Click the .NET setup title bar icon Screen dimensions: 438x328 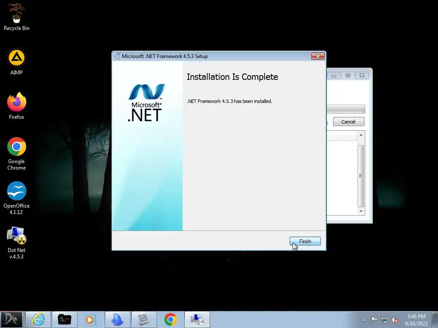117,56
